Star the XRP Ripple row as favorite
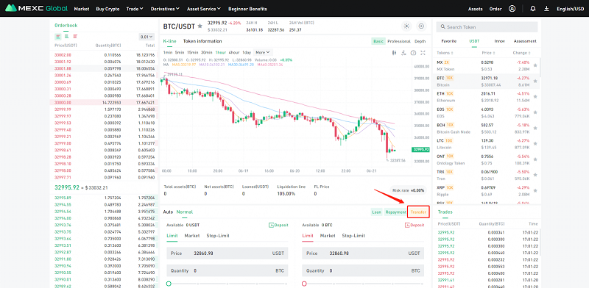 point(535,191)
